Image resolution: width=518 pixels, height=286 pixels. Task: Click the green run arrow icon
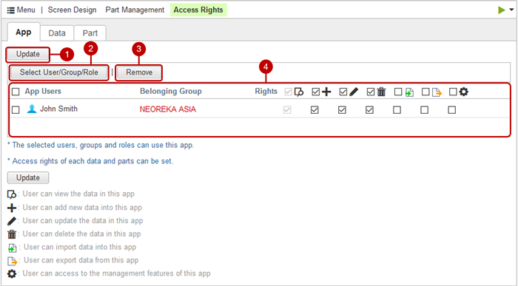pos(502,10)
